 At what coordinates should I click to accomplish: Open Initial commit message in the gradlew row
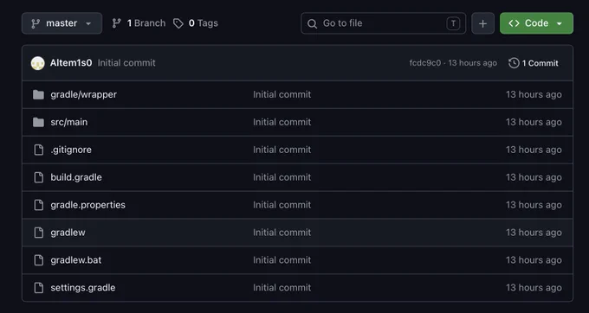click(x=282, y=233)
